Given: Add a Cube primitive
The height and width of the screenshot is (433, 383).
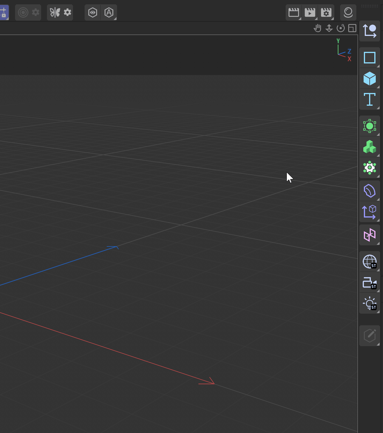Looking at the screenshot, I should tap(370, 78).
